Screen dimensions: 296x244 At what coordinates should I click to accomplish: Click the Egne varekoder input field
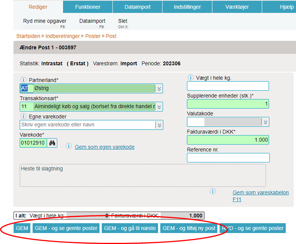[88, 125]
